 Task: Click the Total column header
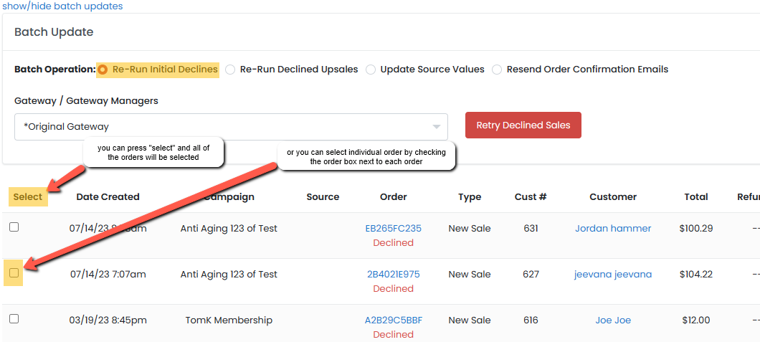point(695,196)
